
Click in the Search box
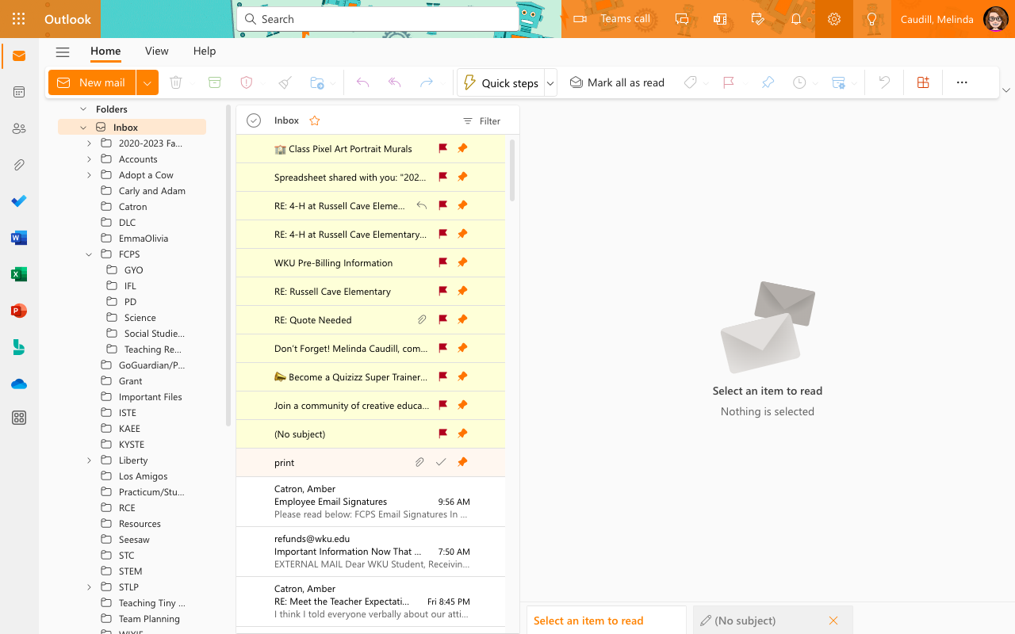point(378,19)
